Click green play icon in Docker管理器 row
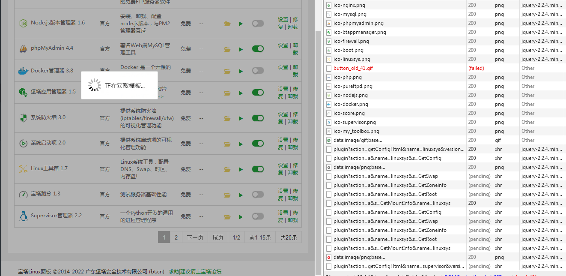This screenshot has width=566, height=276. tap(241, 71)
